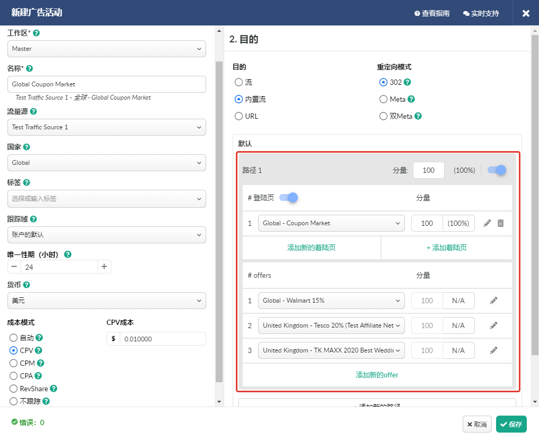Click the trash icon to delete landing page
Image resolution: width=539 pixels, height=440 pixels.
500,224
